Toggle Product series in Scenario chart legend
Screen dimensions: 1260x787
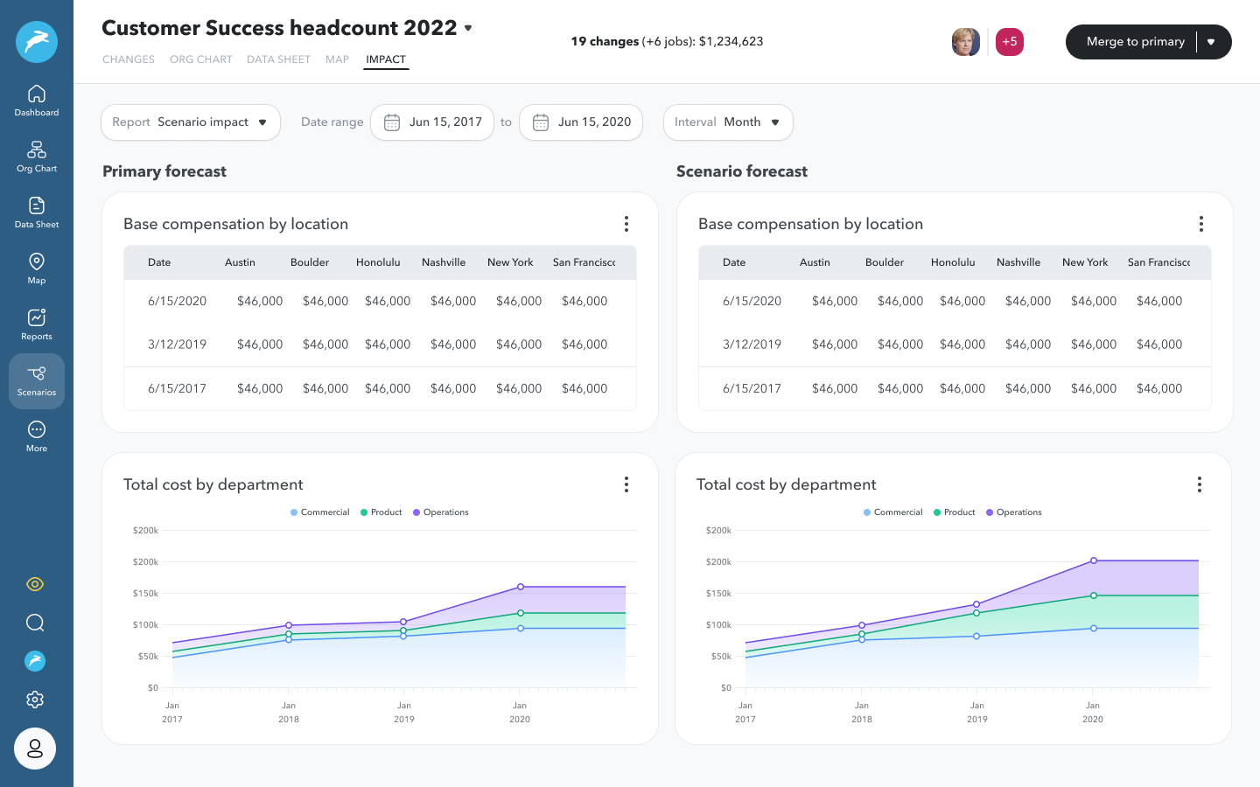(954, 512)
